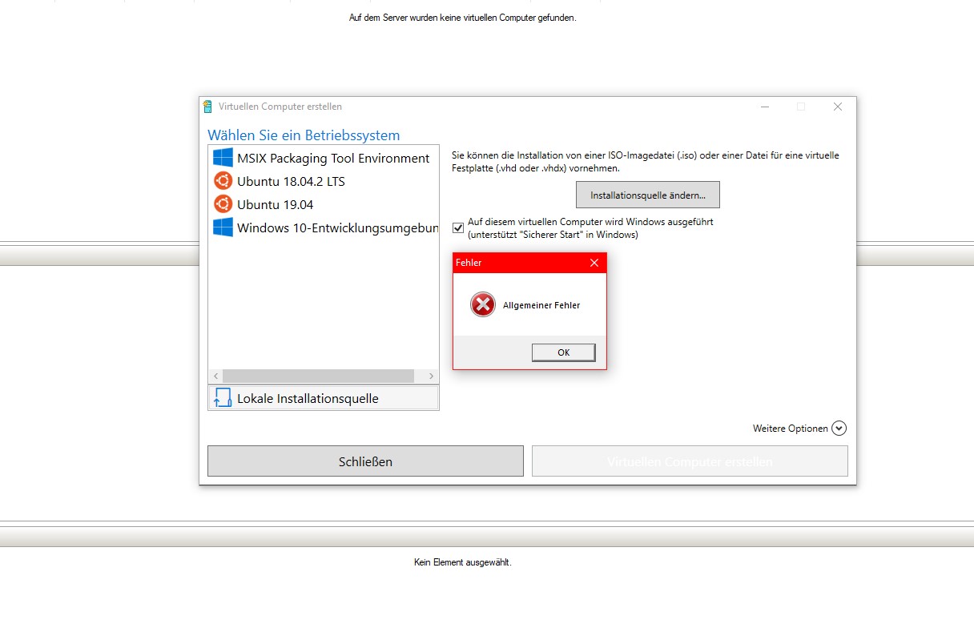Screen dimensions: 974x640
Task: Click the Virtuellen Computer erstellen title bar icon
Action: click(x=208, y=107)
